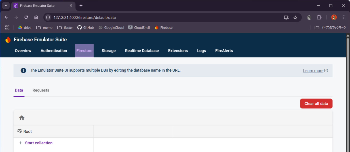Image resolution: width=350 pixels, height=152 pixels.
Task: Click the Firebase flame logo icon
Action: [x=8, y=40]
